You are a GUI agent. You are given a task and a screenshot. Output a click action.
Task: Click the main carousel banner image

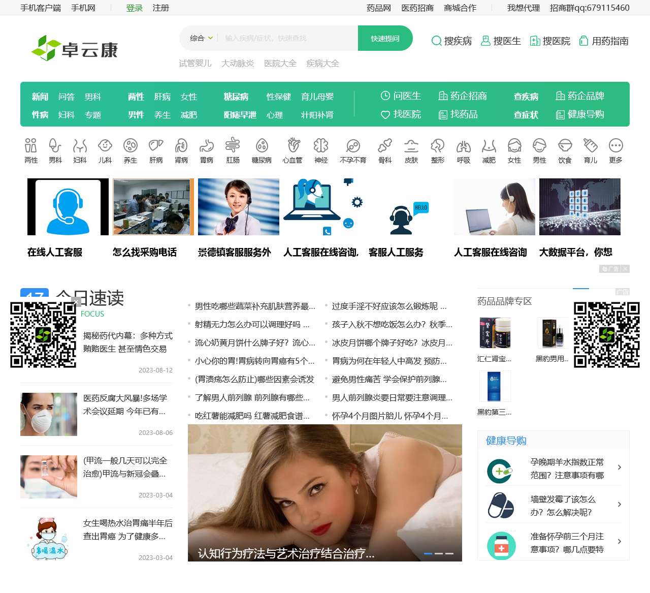pos(325,493)
